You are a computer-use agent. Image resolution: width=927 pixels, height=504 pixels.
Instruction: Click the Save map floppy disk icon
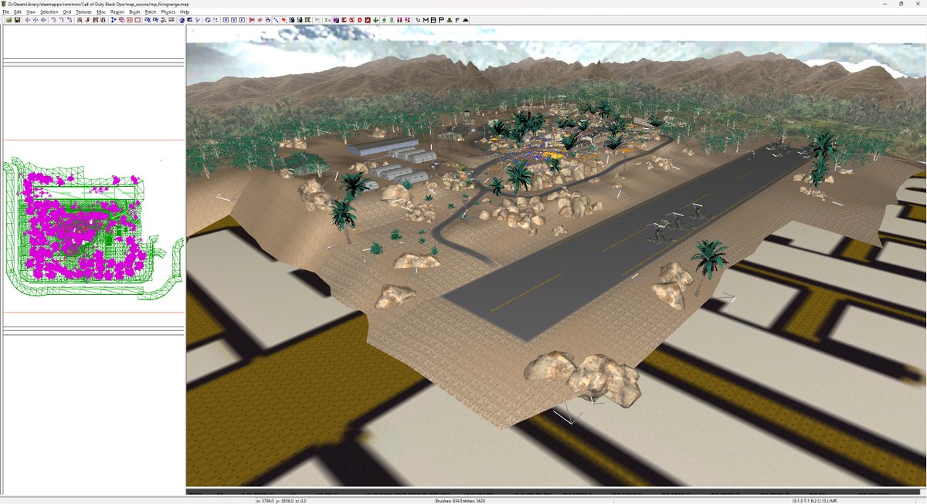pyautogui.click(x=18, y=20)
